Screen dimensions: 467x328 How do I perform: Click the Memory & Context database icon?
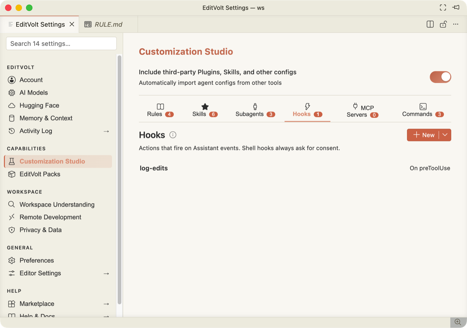pyautogui.click(x=12, y=118)
